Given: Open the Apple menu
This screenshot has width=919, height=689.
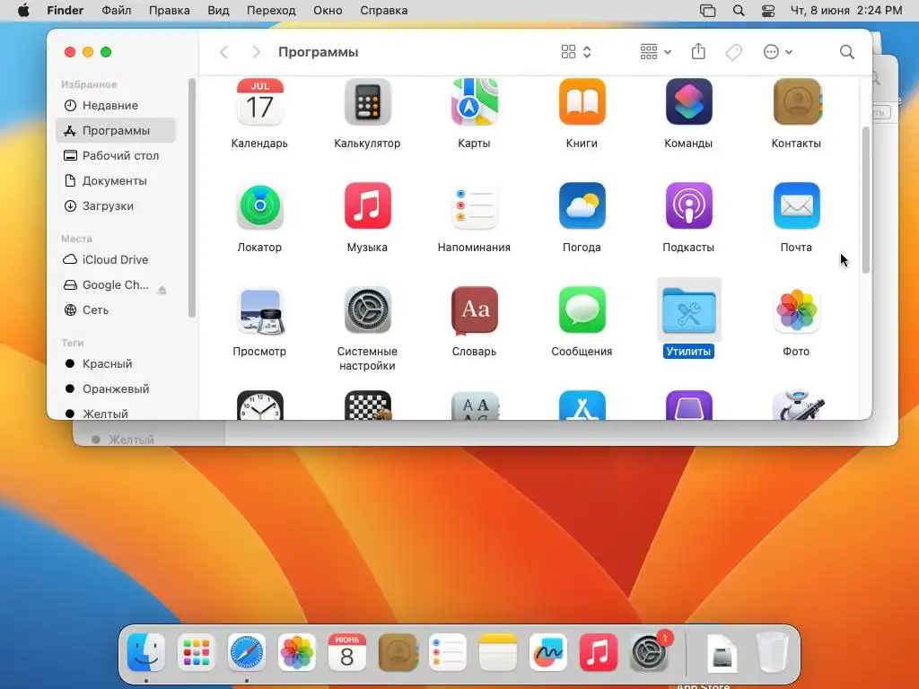Looking at the screenshot, I should tap(23, 11).
